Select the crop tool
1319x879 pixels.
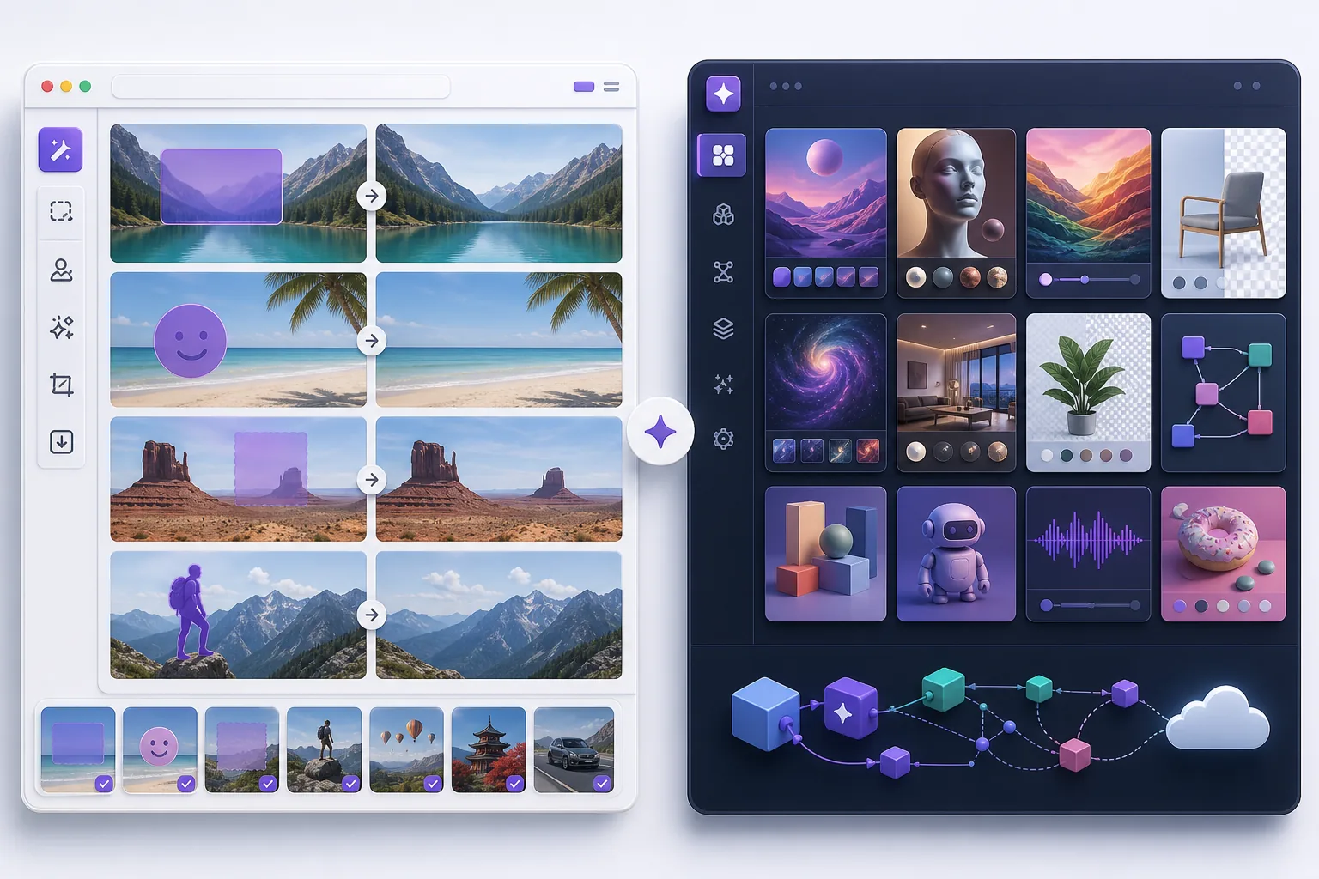pyautogui.click(x=61, y=385)
